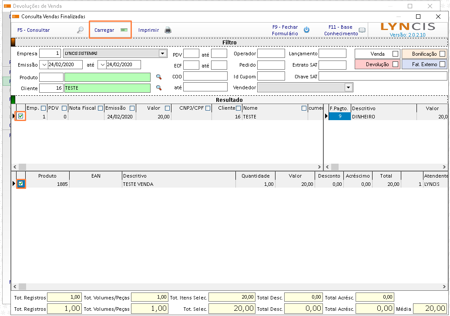This screenshot has width=450, height=316.
Task: Click the Chave SAT input field
Action: (x=382, y=77)
